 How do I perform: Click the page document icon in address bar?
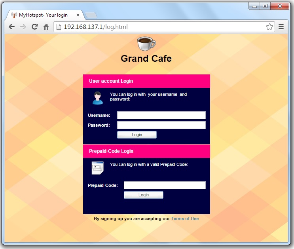pos(59,27)
